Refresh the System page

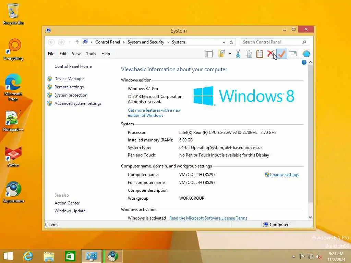tap(231, 42)
